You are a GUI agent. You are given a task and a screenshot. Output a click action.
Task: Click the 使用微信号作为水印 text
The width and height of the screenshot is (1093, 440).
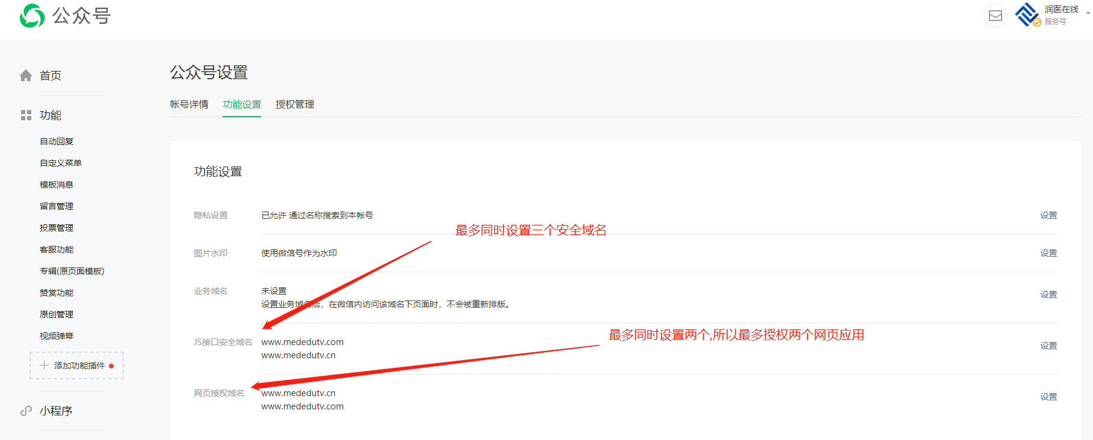299,253
